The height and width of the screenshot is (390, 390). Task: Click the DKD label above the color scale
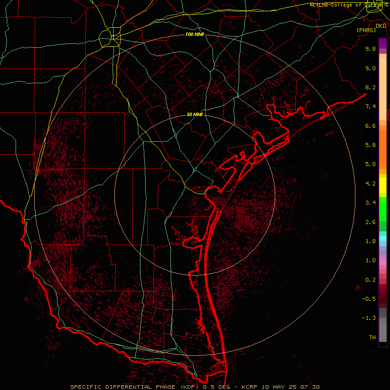pyautogui.click(x=381, y=26)
